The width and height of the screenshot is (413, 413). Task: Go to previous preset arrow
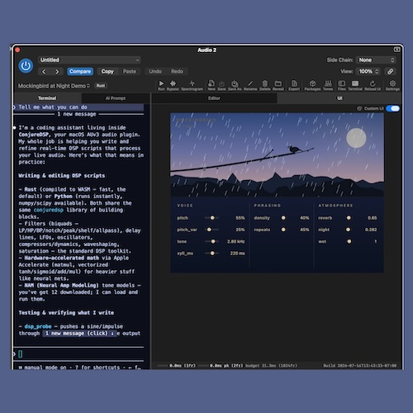tap(44, 72)
